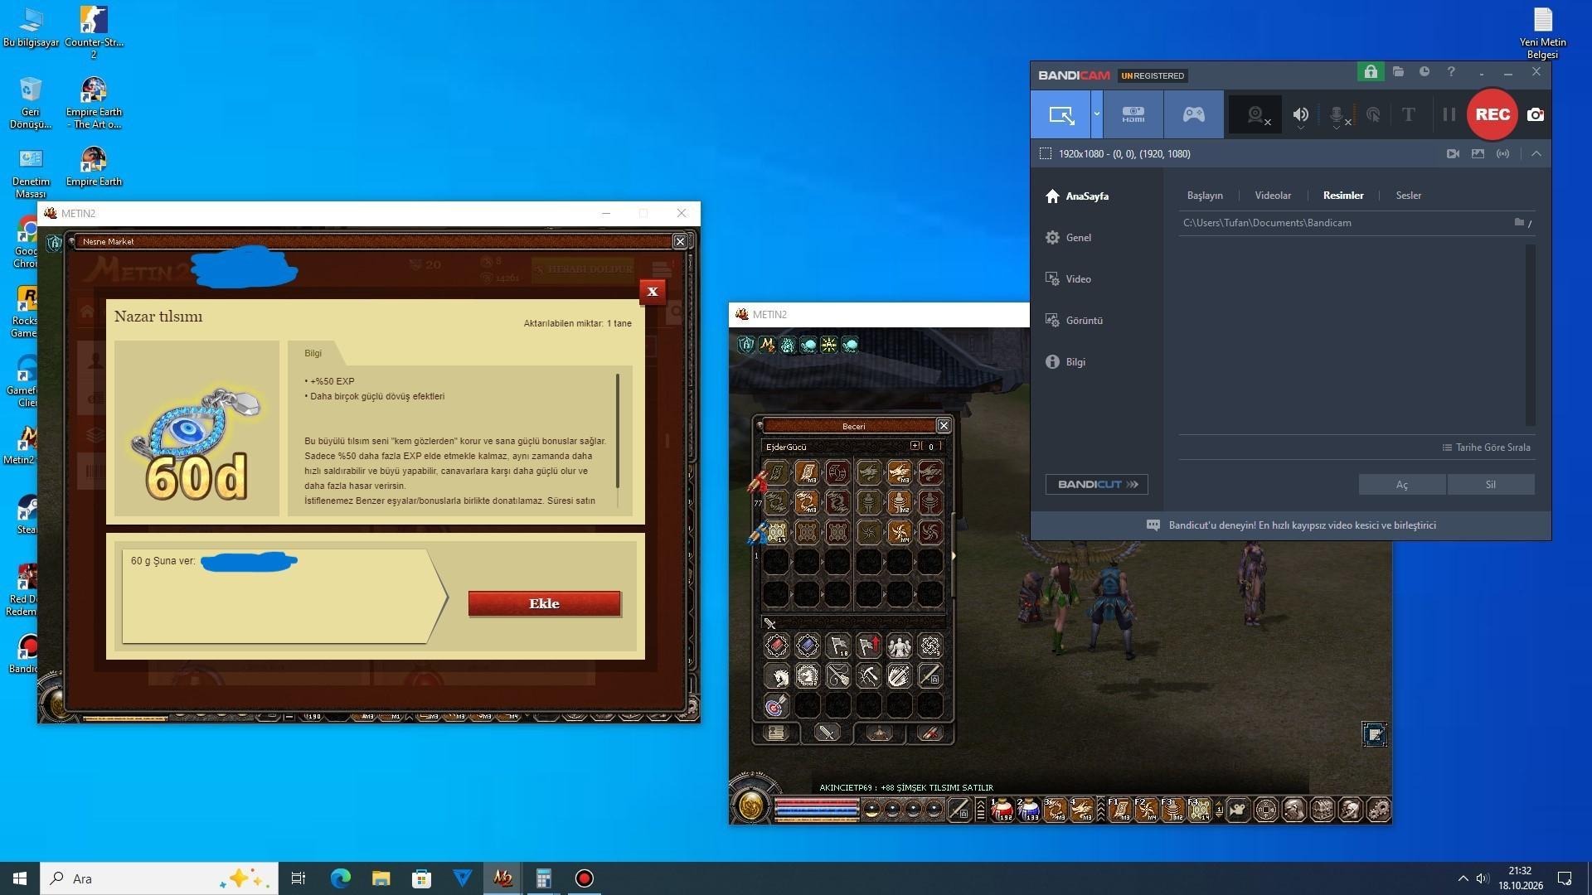The height and width of the screenshot is (895, 1592).
Task: Open Bandicam help question mark
Action: (x=1451, y=72)
